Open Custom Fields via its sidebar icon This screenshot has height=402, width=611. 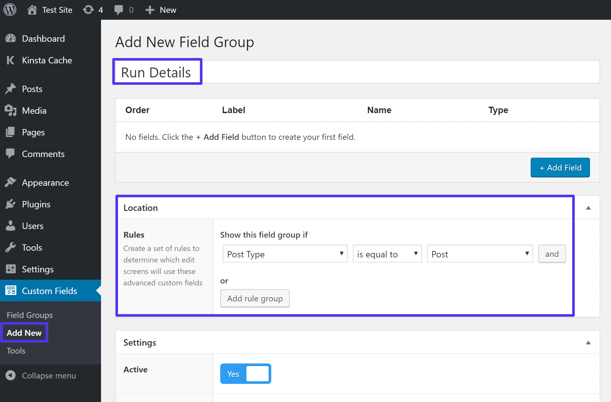pos(11,291)
